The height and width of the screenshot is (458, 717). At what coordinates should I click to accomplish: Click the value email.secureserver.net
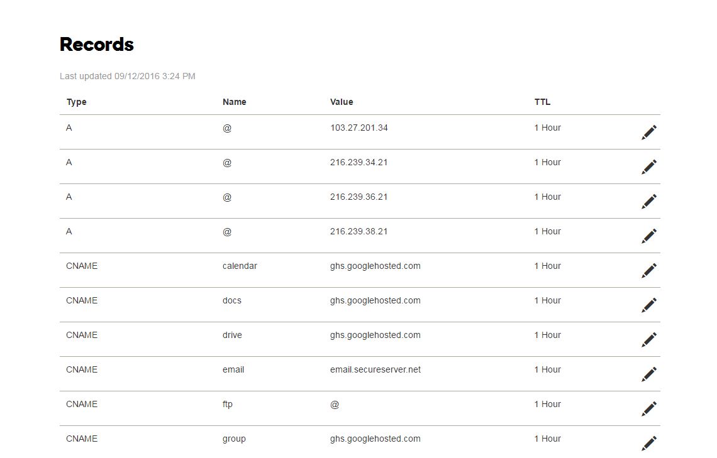pyautogui.click(x=375, y=370)
